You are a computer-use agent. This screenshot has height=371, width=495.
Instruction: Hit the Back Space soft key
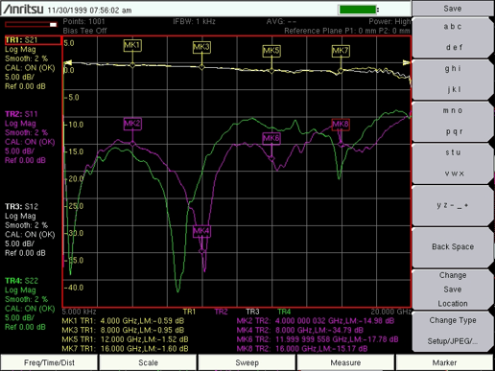[x=453, y=247]
